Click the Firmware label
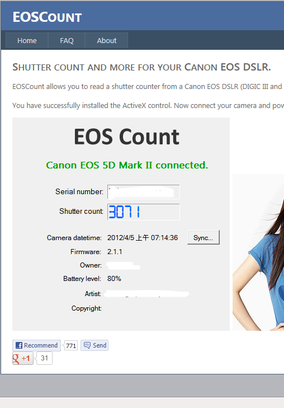The image size is (284, 408). point(86,252)
